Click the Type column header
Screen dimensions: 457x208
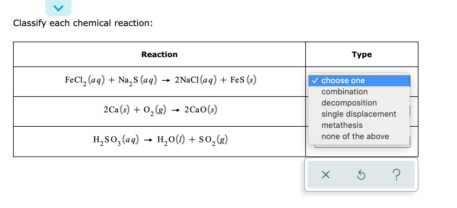pyautogui.click(x=362, y=54)
